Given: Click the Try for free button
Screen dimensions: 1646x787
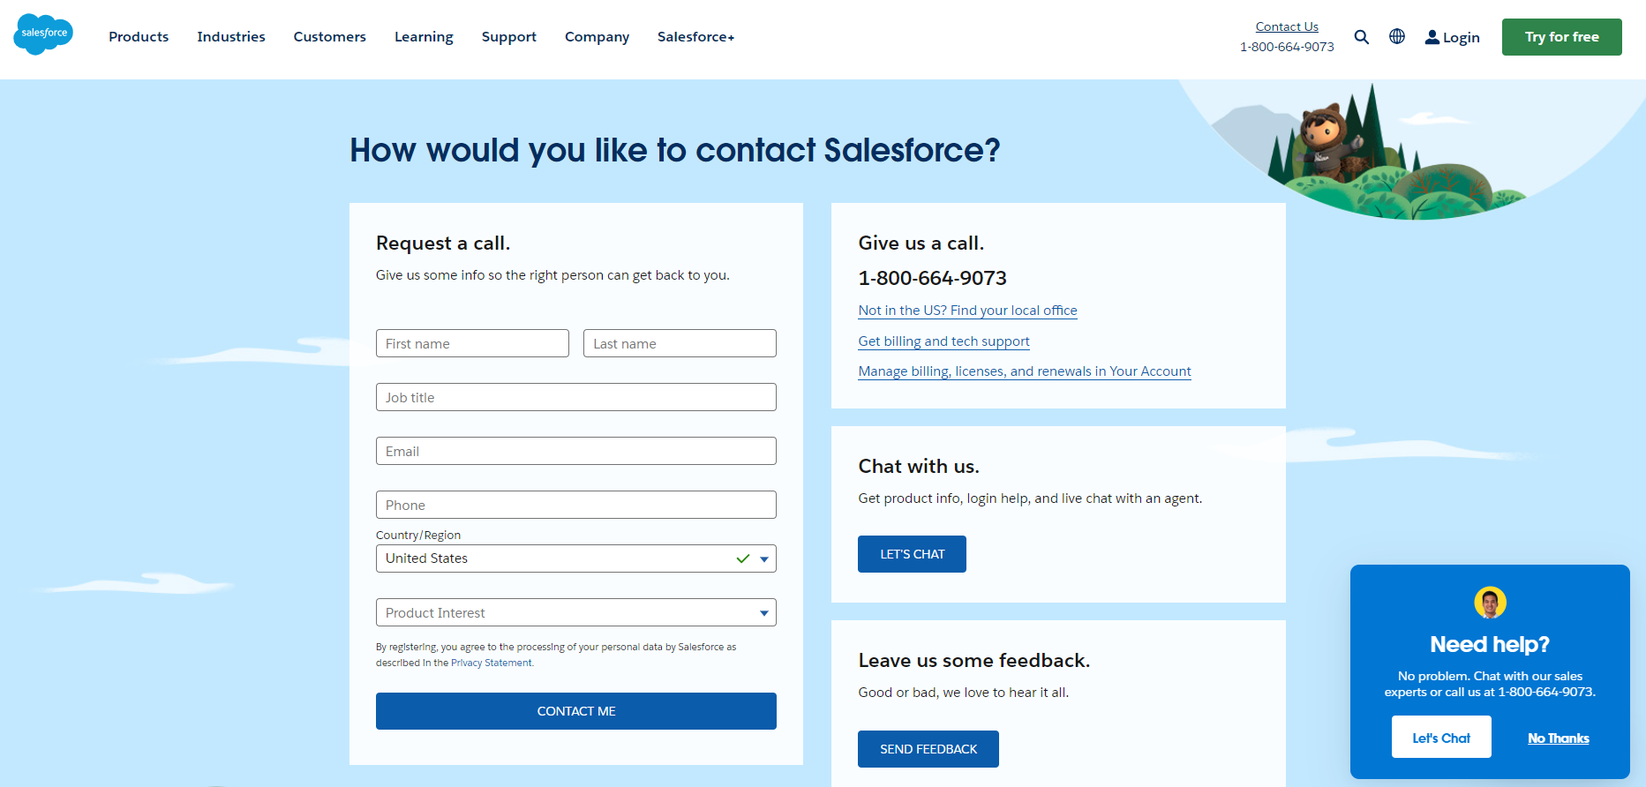Looking at the screenshot, I should pyautogui.click(x=1561, y=36).
